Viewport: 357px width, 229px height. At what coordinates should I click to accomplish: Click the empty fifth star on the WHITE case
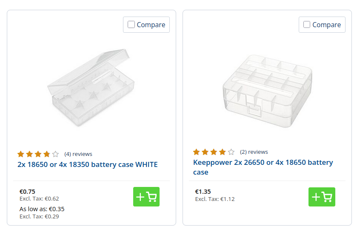(55, 154)
